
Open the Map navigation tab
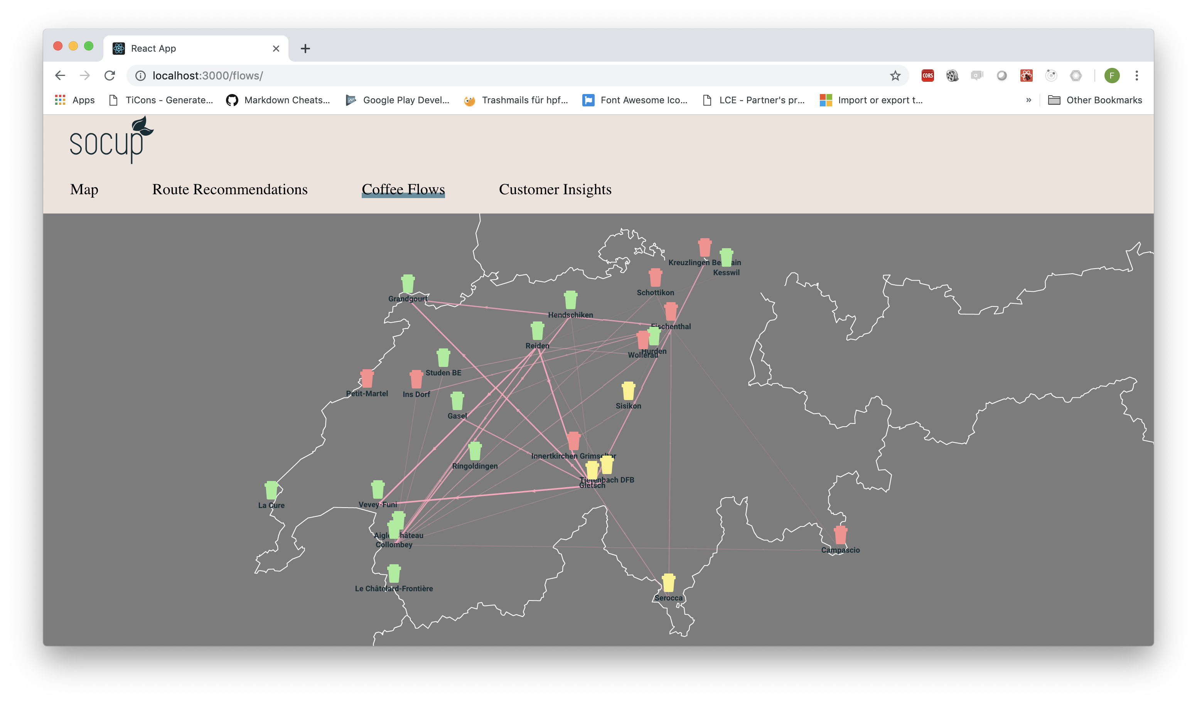tap(84, 189)
